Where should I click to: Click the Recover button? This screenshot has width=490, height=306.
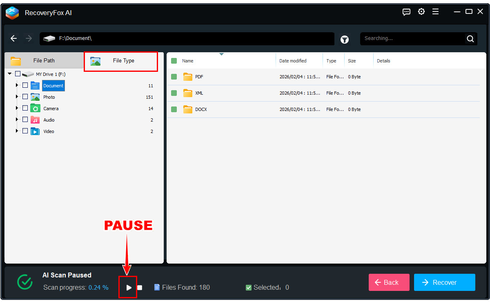(x=444, y=282)
